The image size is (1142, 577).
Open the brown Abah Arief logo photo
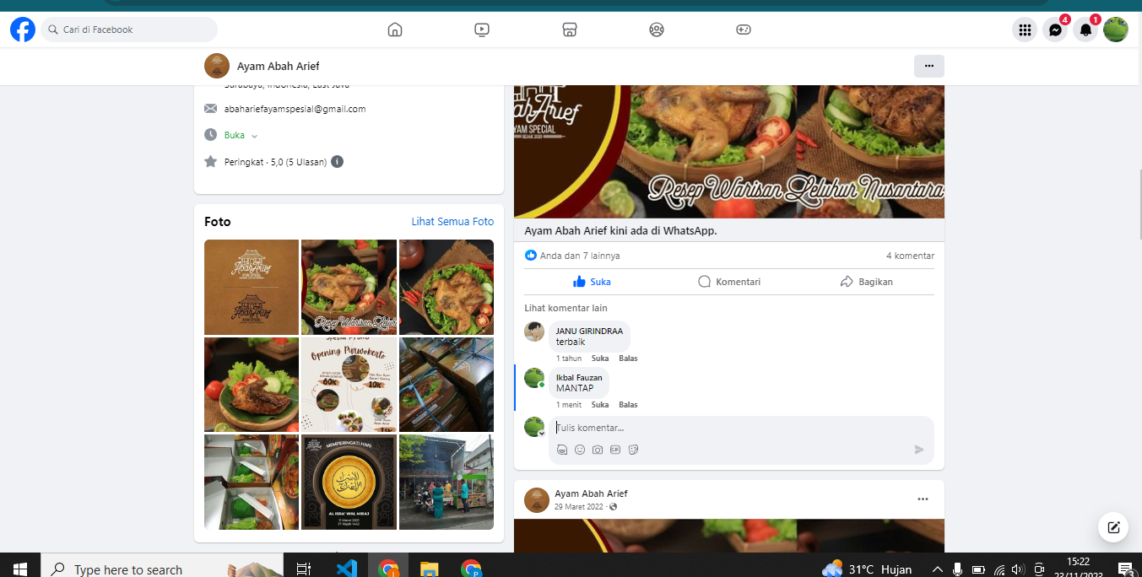click(252, 287)
